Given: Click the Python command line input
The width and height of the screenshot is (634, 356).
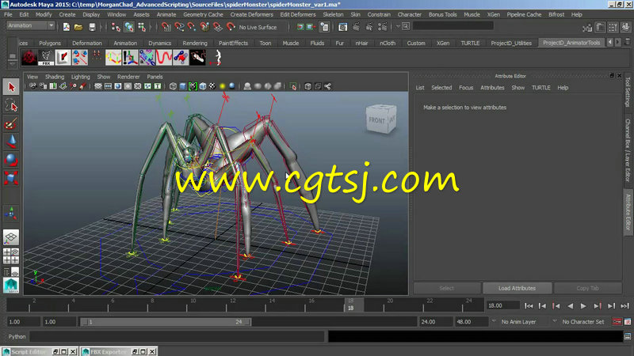Looking at the screenshot, I should [x=177, y=337].
